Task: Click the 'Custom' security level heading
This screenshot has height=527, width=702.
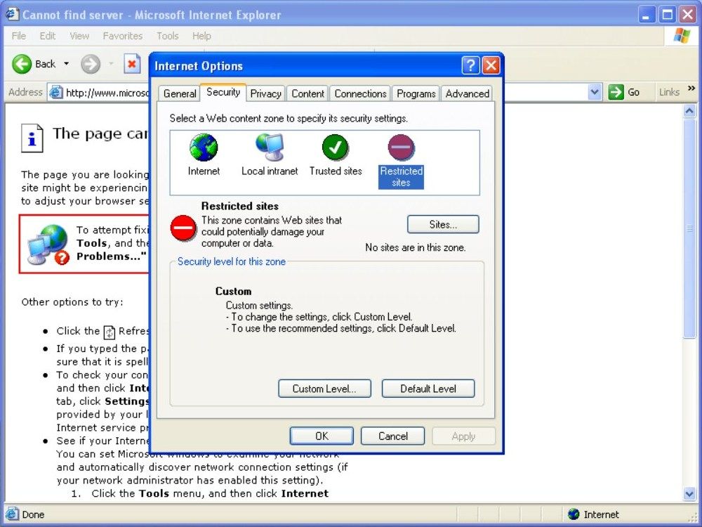Action: click(233, 292)
